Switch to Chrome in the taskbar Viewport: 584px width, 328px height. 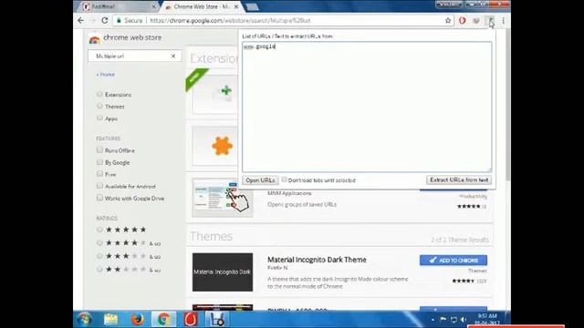pos(163,319)
